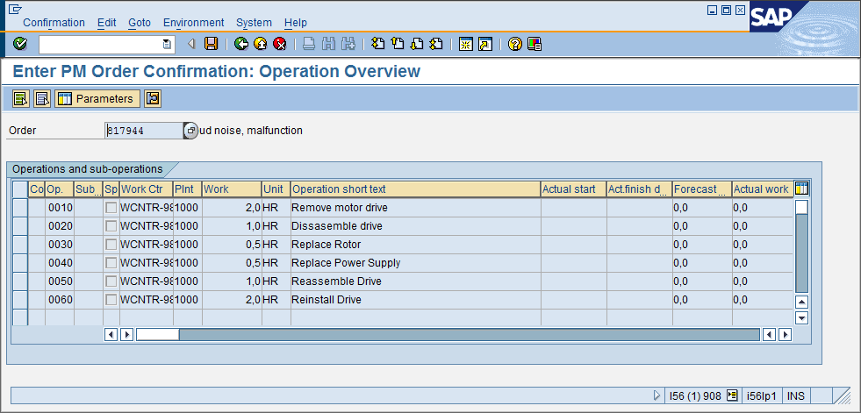
Task: Open the Environment menu
Action: click(x=194, y=23)
